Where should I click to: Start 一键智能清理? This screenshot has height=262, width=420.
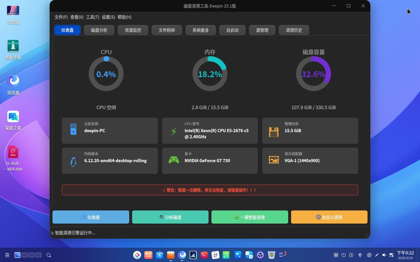[x=250, y=217]
